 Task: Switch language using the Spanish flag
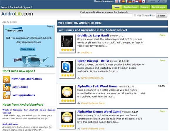123,1
